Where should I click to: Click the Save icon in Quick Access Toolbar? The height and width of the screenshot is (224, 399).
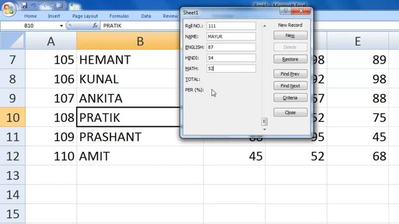click(24, 6)
